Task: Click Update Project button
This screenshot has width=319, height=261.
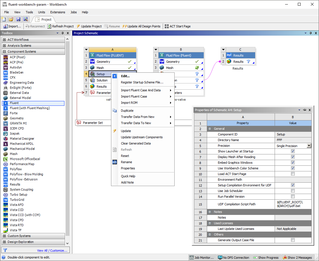Action: 89,26
